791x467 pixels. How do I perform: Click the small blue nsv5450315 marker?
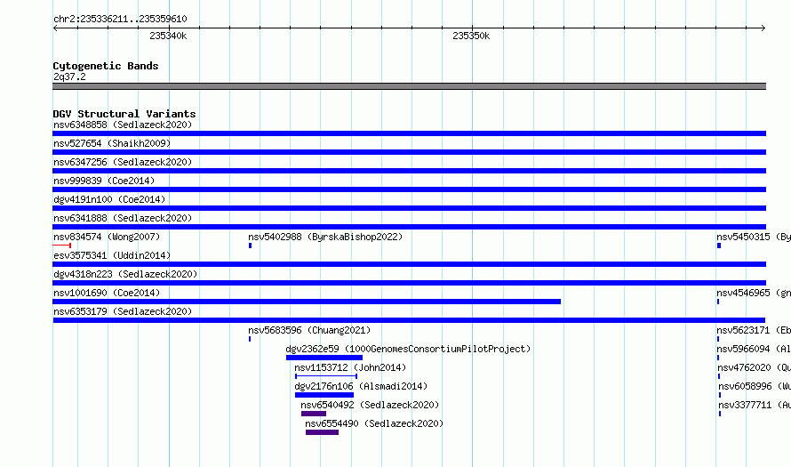[x=719, y=246]
